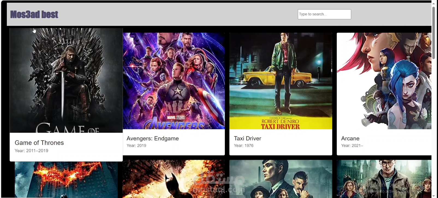438x198 pixels.
Task: Open the flaming bat symbol Dark Knight poster
Action: (x=66, y=180)
